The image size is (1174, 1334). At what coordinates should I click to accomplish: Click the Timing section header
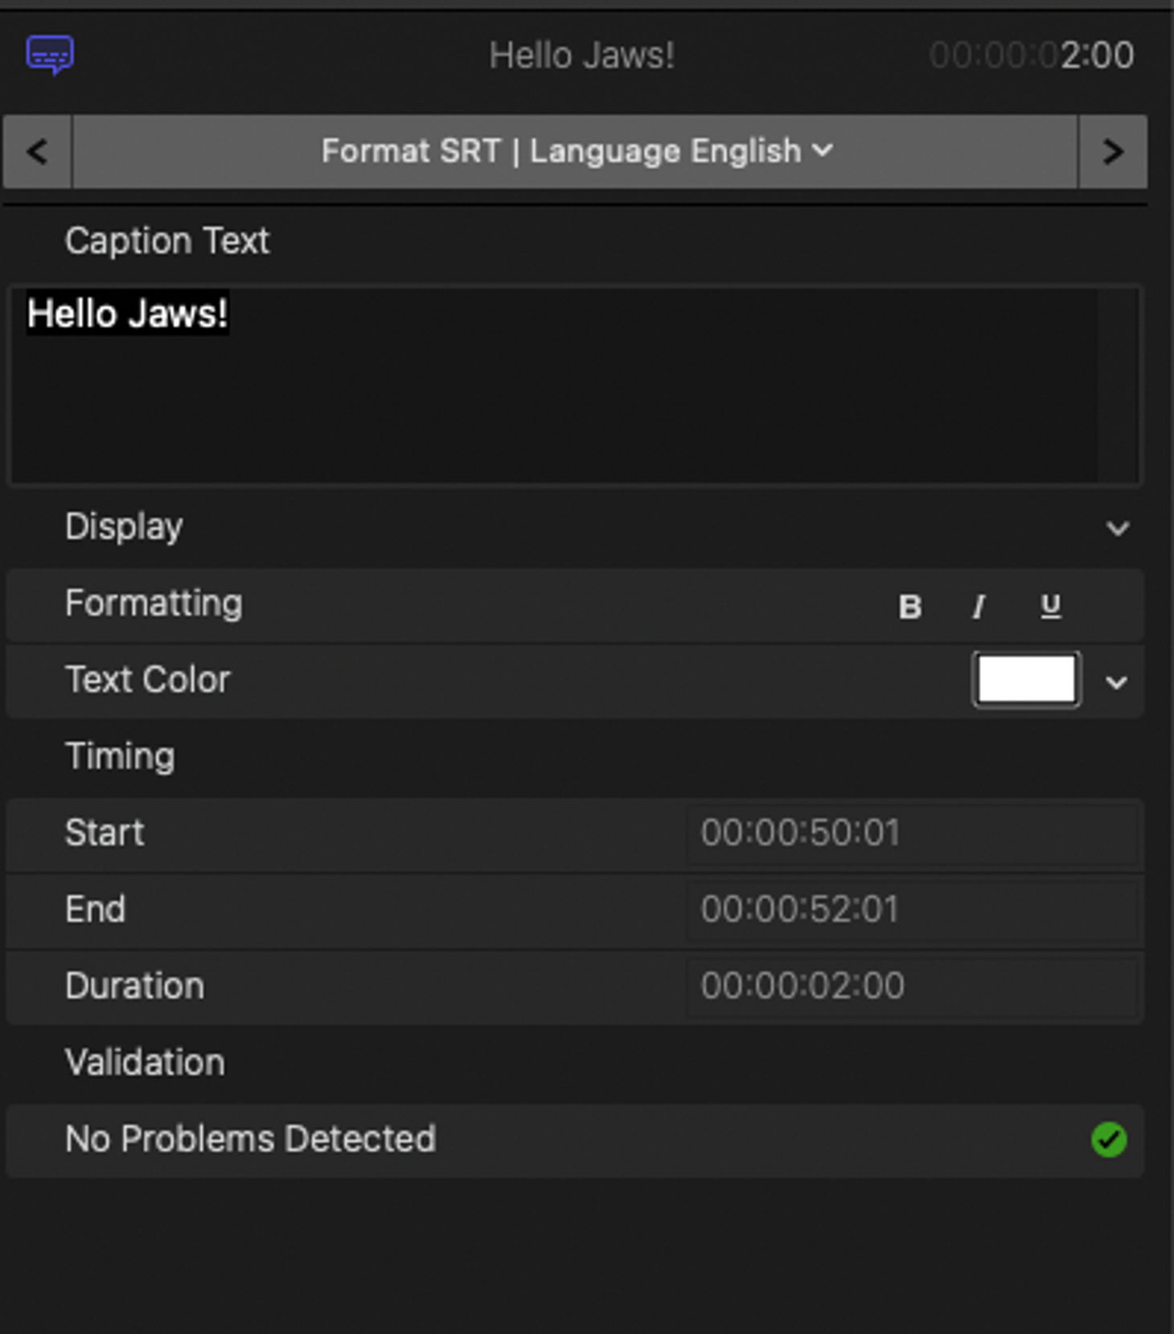(120, 756)
